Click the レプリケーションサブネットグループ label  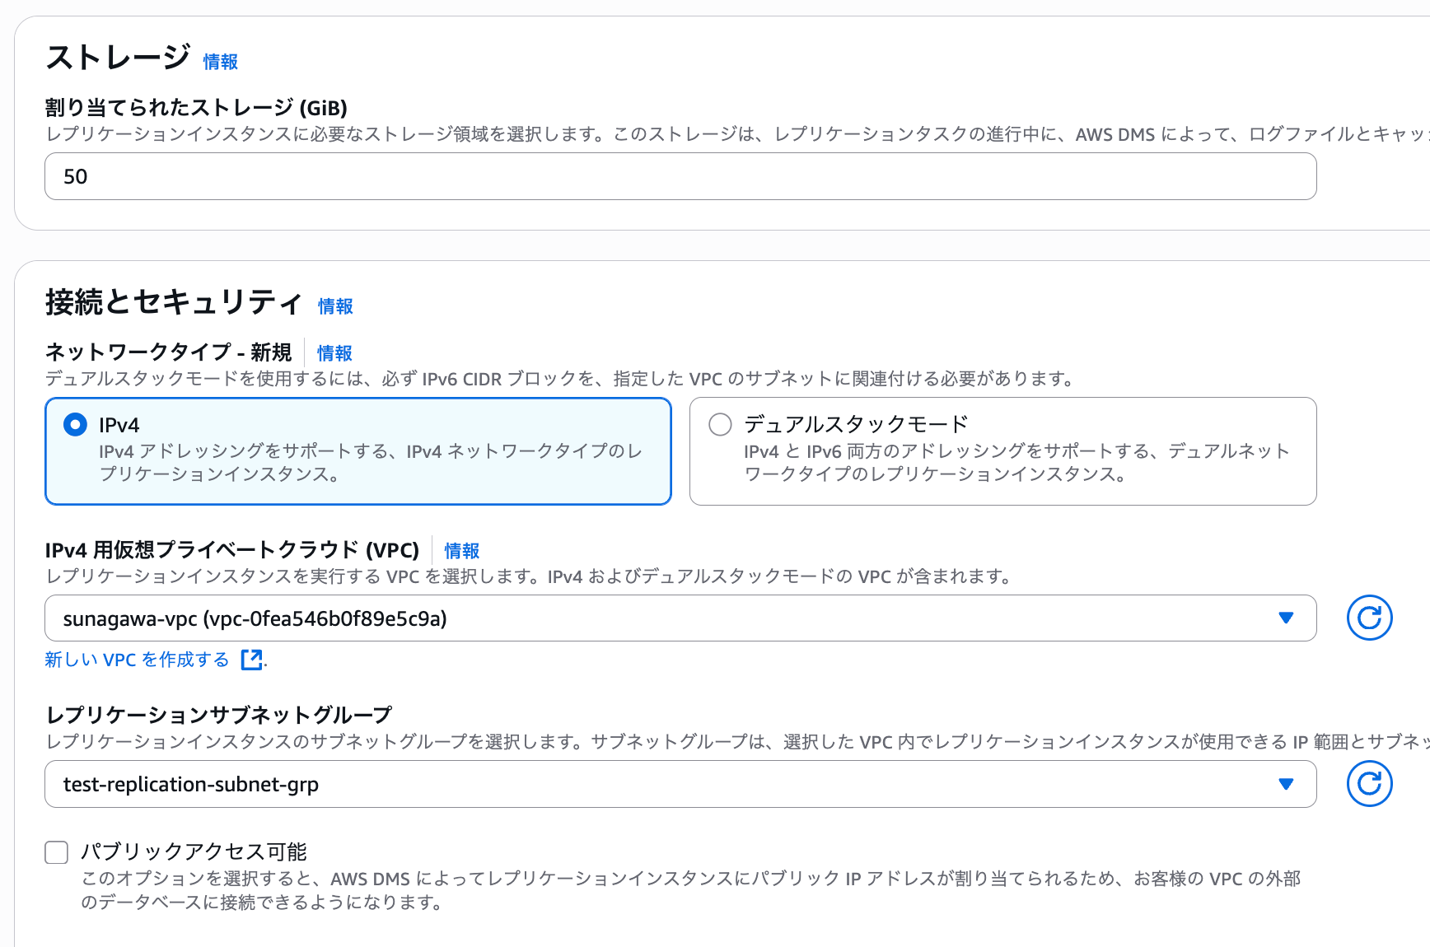(x=218, y=715)
